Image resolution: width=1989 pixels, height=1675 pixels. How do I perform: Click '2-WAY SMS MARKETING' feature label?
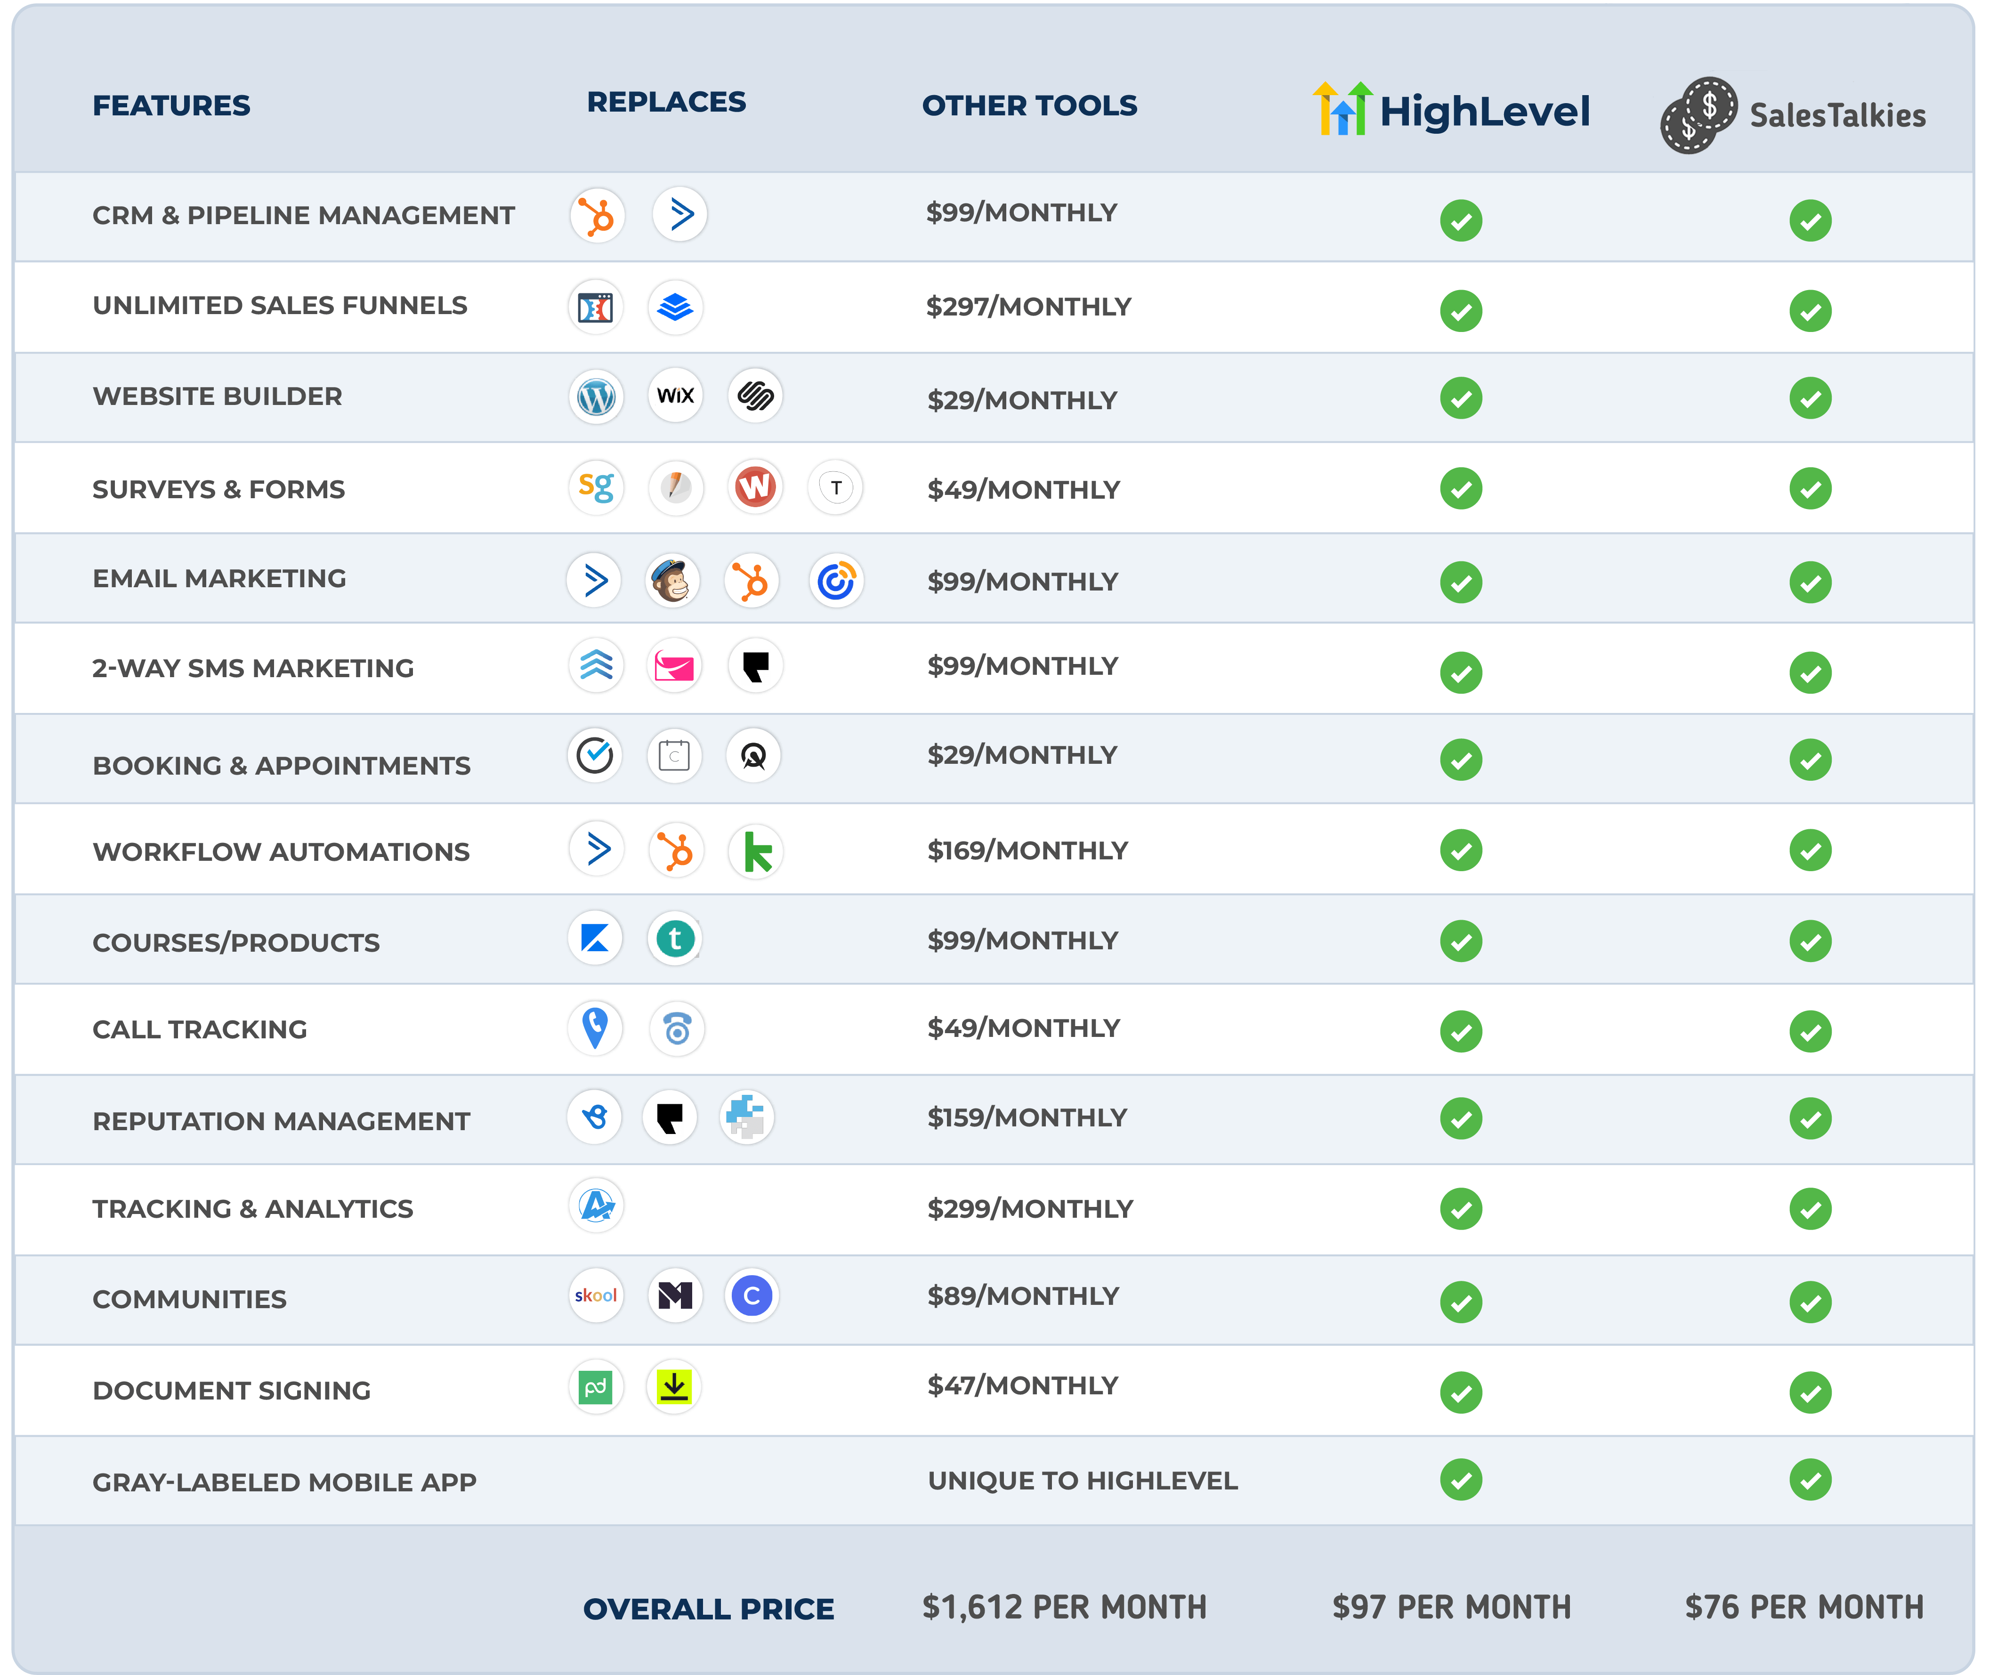coord(252,669)
